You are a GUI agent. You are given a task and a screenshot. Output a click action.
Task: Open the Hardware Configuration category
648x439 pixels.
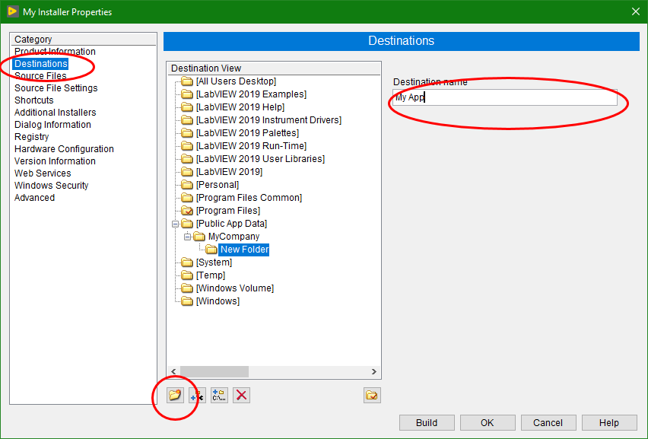pyautogui.click(x=64, y=149)
